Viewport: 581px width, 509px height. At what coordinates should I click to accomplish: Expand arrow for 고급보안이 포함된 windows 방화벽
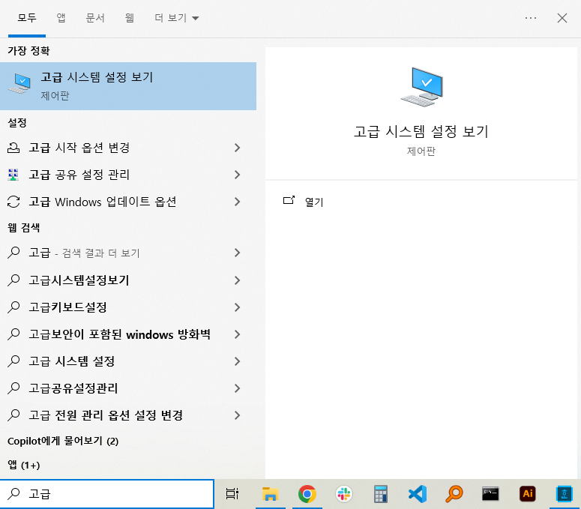[x=238, y=334]
